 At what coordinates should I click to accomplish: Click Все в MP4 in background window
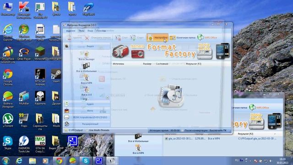tap(138, 150)
